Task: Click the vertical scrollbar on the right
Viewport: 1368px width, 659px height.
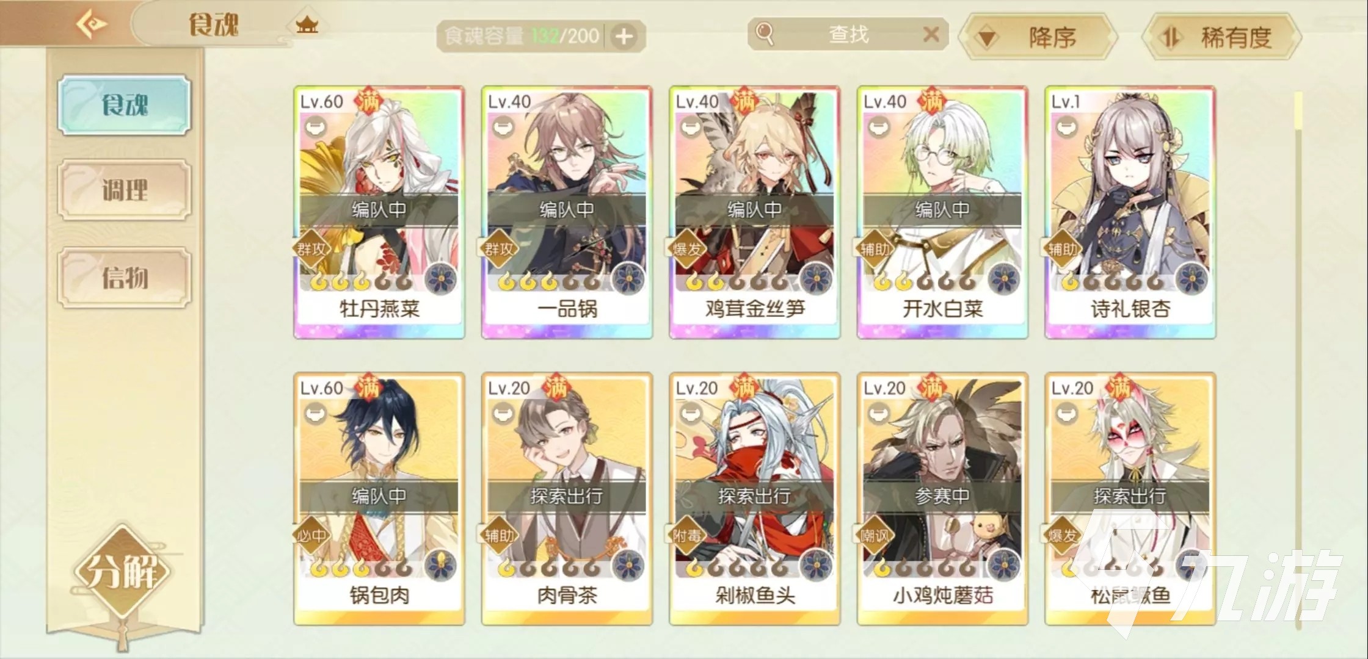Action: coord(1298,360)
